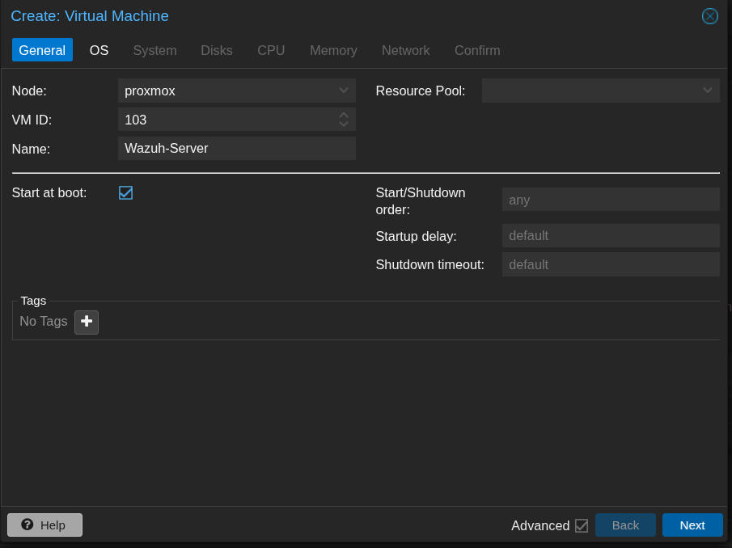Open the Network tab
Image resolution: width=732 pixels, height=548 pixels.
[x=405, y=50]
